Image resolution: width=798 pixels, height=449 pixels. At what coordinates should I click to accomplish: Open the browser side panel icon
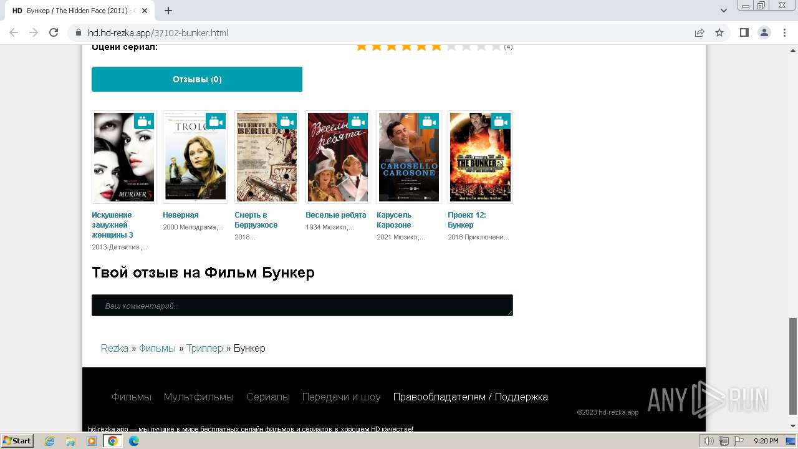click(x=744, y=32)
